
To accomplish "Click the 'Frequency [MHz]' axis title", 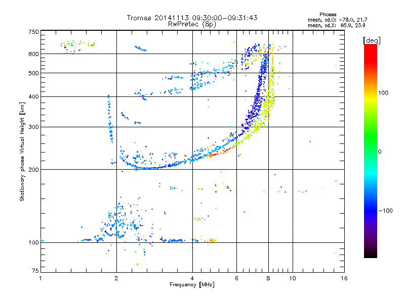I will point(192,285).
